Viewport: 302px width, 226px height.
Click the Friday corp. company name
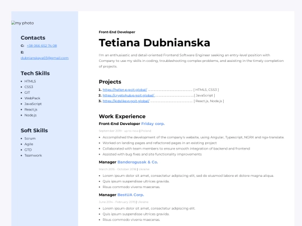(153, 123)
